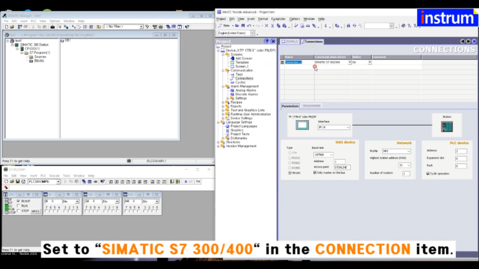Toggle the Cyclic operation checkbox
The height and width of the screenshot is (269, 479).
tap(428, 174)
